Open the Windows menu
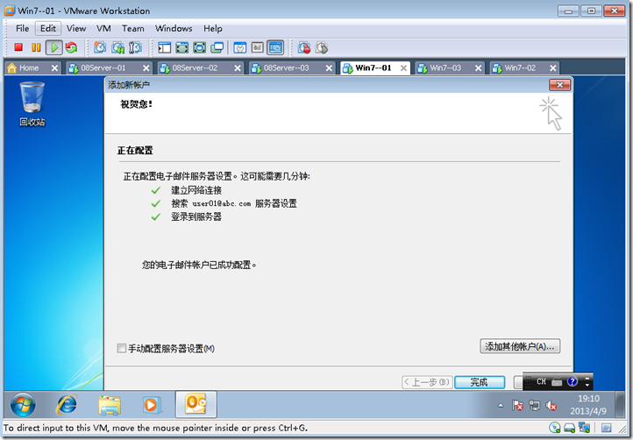 pos(174,28)
